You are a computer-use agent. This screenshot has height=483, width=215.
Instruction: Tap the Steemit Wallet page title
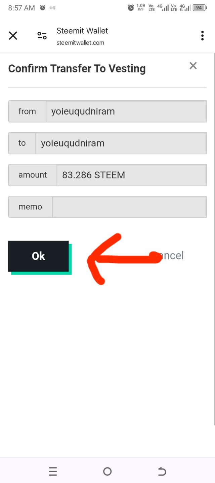(82, 31)
